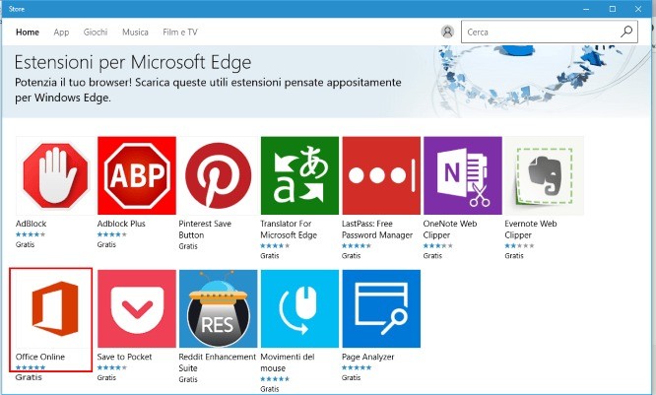Open the LastPass password manager icon
The image size is (656, 395).
click(381, 175)
